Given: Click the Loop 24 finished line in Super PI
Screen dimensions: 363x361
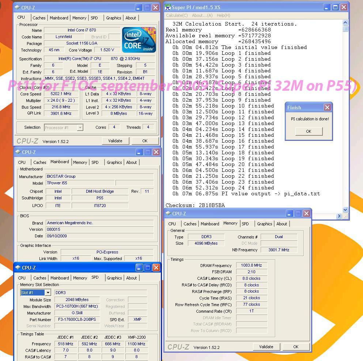Looking at the screenshot, I should coord(223,188).
